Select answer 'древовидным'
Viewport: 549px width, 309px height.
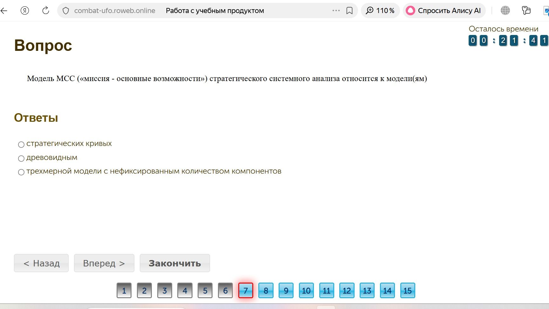[x=21, y=158]
